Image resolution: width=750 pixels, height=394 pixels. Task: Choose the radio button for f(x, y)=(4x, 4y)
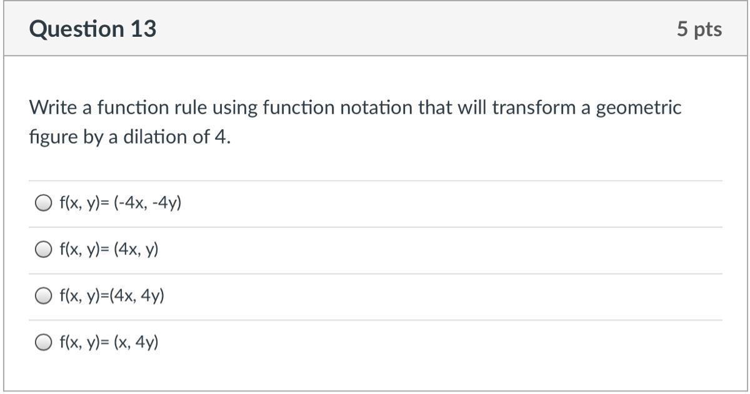[x=43, y=296]
